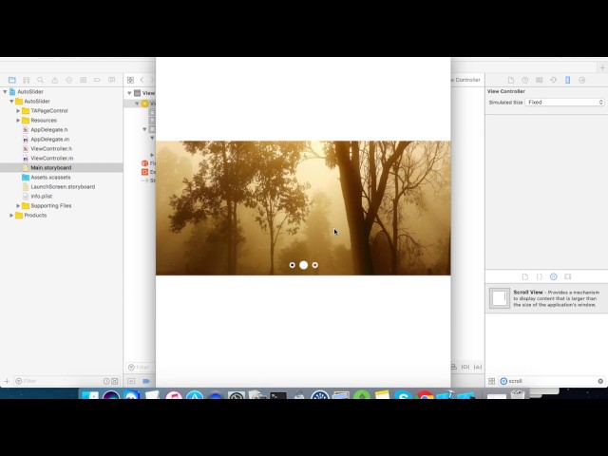Select the Scroll View library item

pyautogui.click(x=546, y=298)
